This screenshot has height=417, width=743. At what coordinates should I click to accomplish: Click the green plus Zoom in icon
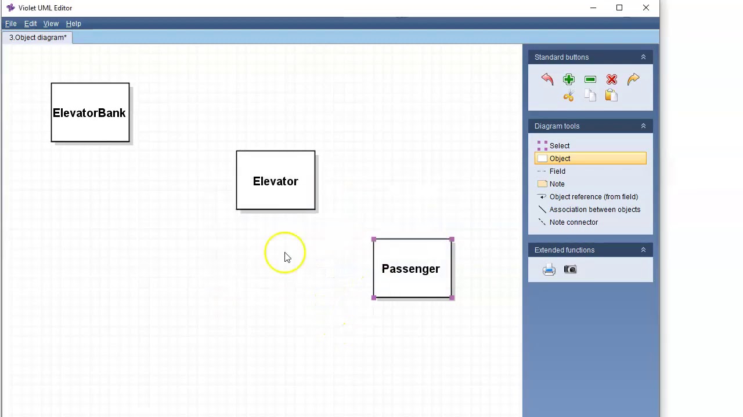click(569, 79)
